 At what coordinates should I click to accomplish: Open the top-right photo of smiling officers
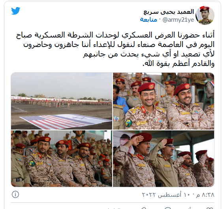164,101
